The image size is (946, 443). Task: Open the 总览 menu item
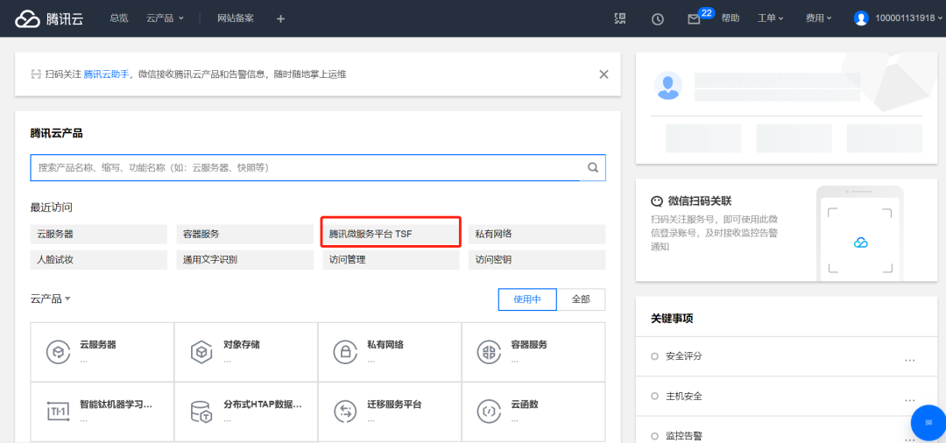point(119,18)
